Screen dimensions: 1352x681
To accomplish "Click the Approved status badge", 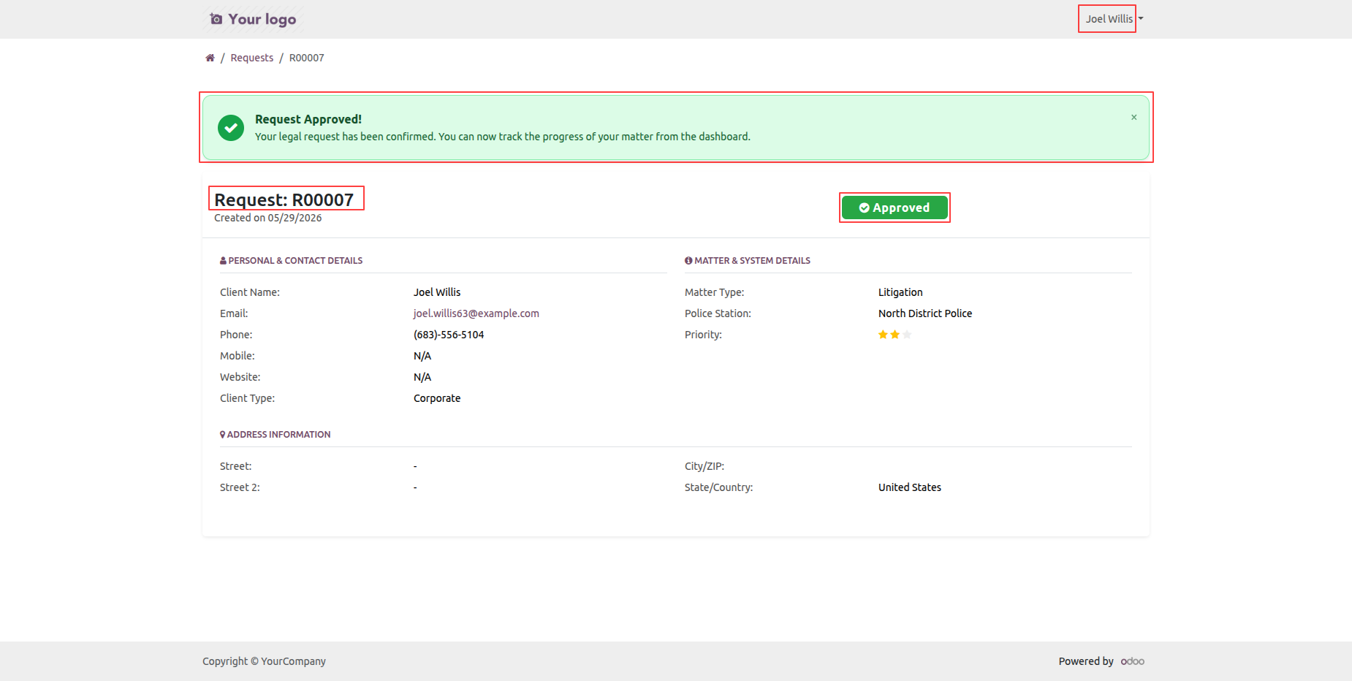I will click(x=895, y=208).
